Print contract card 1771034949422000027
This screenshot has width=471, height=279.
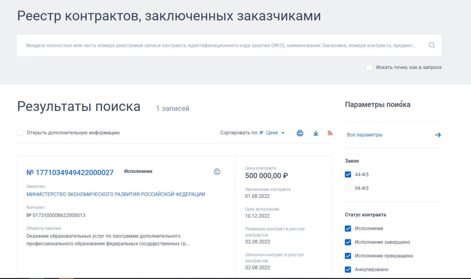pos(217,172)
